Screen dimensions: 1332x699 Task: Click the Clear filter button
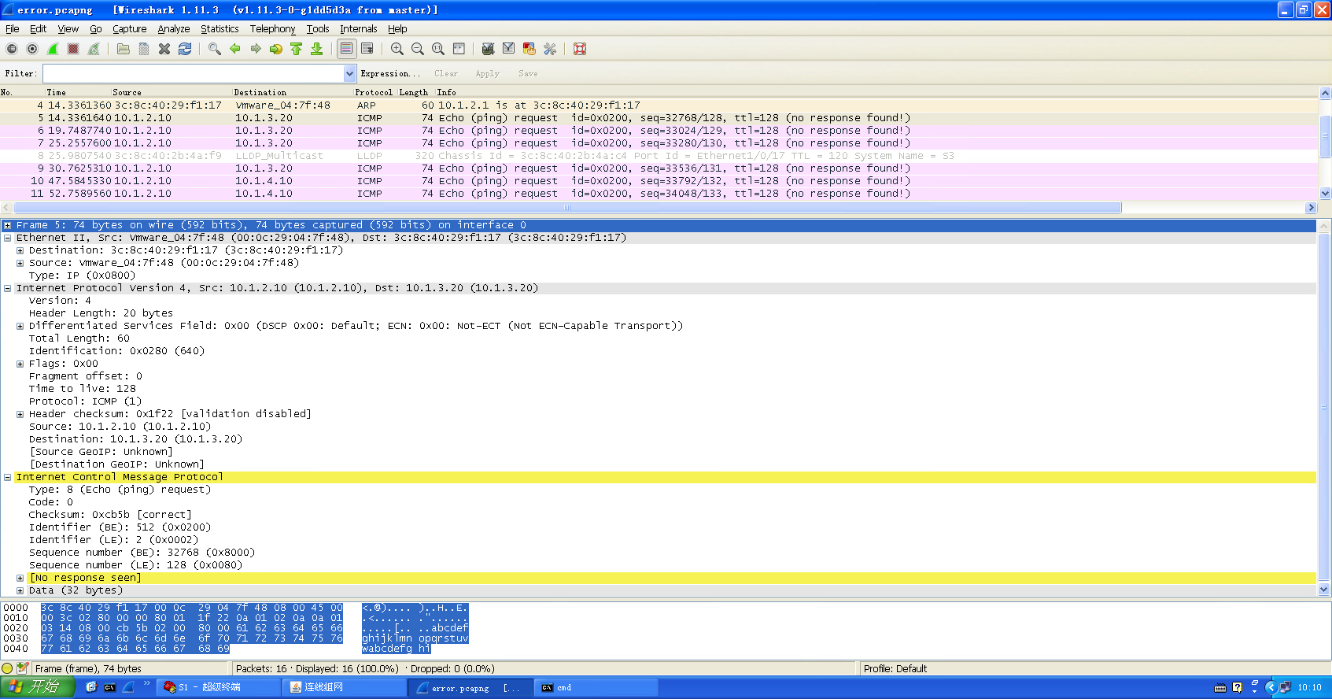pos(446,73)
